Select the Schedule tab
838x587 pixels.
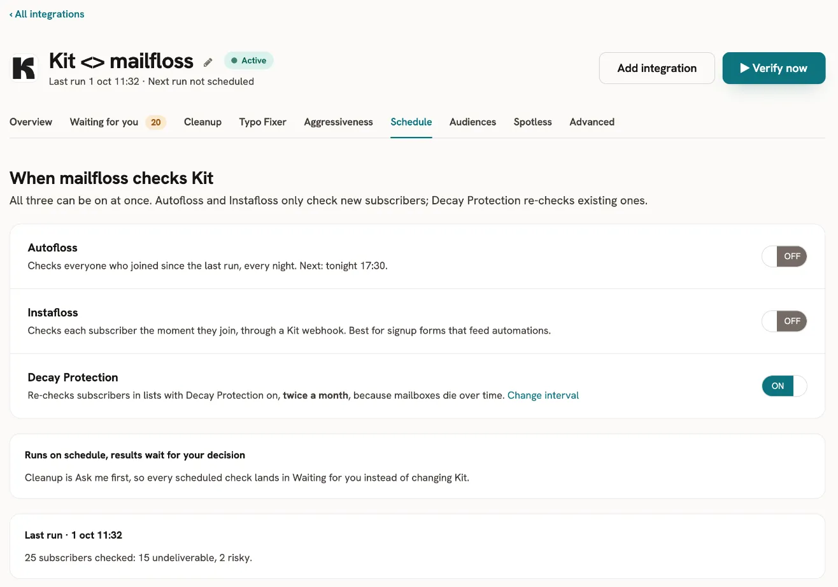click(411, 122)
